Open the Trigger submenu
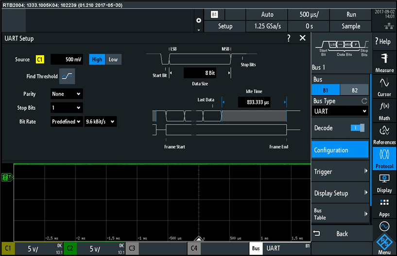The image size is (397, 256). point(340,171)
